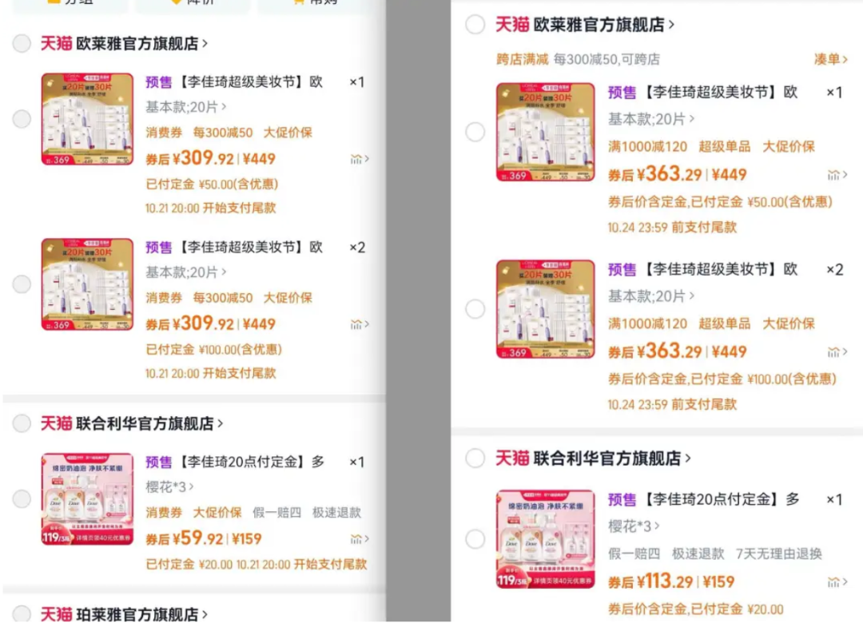Expand 樱花*3 variant options on ¥59.92 item

(x=170, y=486)
